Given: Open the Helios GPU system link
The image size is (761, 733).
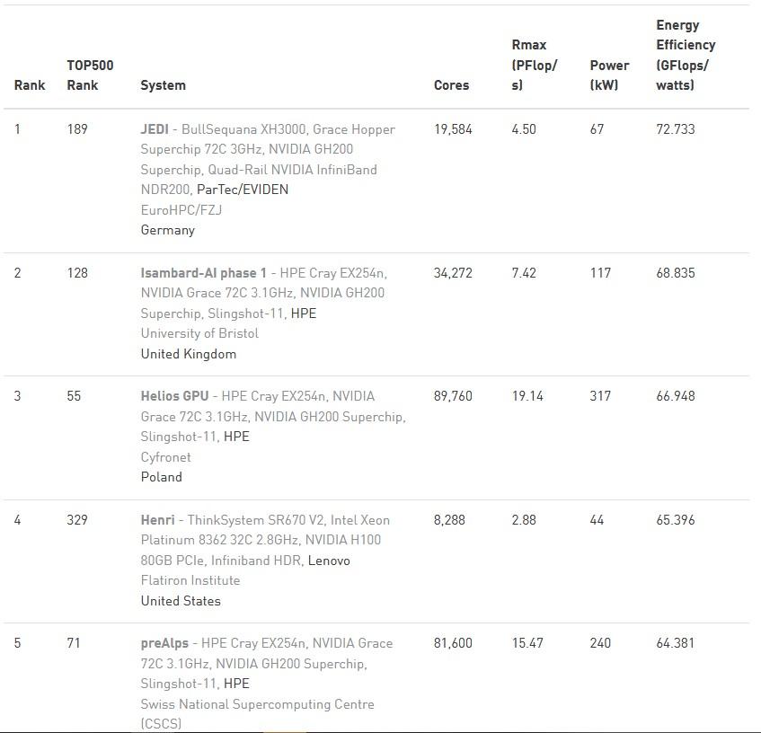Looking at the screenshot, I should pos(174,396).
